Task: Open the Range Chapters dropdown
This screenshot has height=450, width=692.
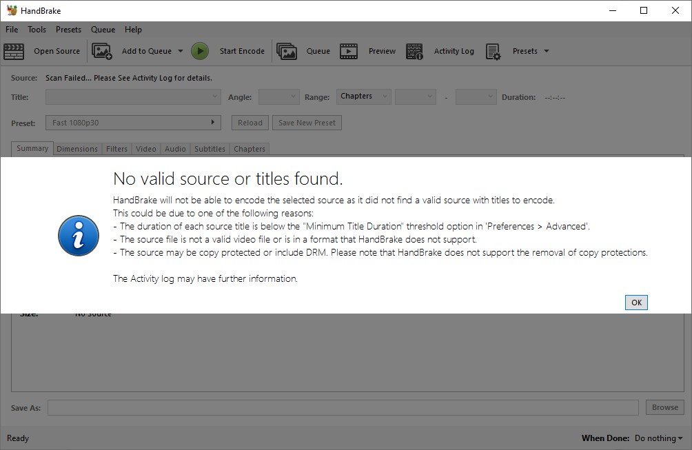Action: pyautogui.click(x=364, y=96)
